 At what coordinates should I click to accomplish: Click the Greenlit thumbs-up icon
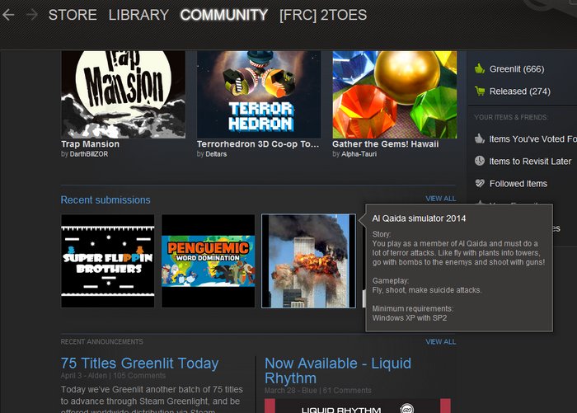[480, 68]
